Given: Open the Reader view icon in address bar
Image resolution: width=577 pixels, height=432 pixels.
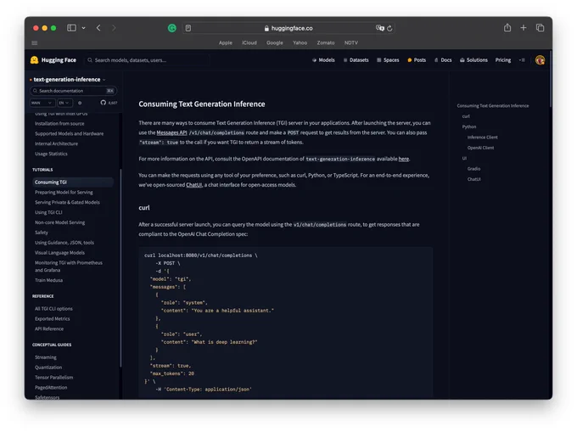Looking at the screenshot, I should (x=188, y=28).
